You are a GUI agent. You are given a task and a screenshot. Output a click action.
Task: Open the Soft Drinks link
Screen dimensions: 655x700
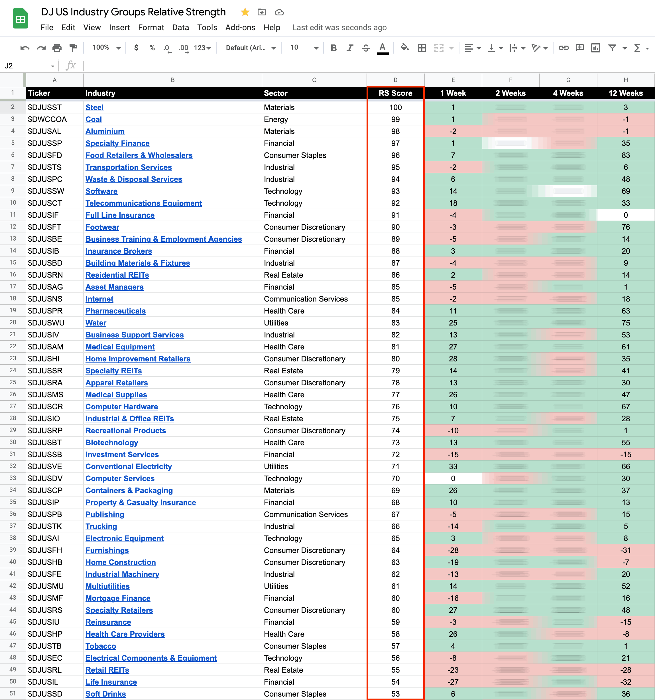coord(106,694)
